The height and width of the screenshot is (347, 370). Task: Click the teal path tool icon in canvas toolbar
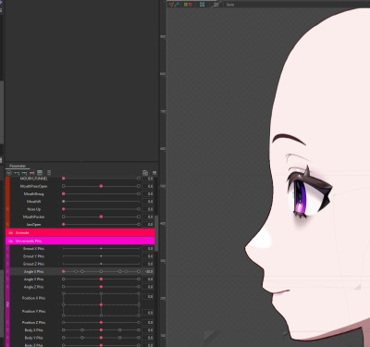(177, 5)
